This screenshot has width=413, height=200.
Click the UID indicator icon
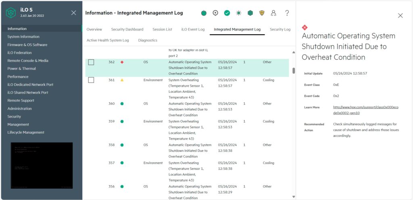click(x=215, y=13)
